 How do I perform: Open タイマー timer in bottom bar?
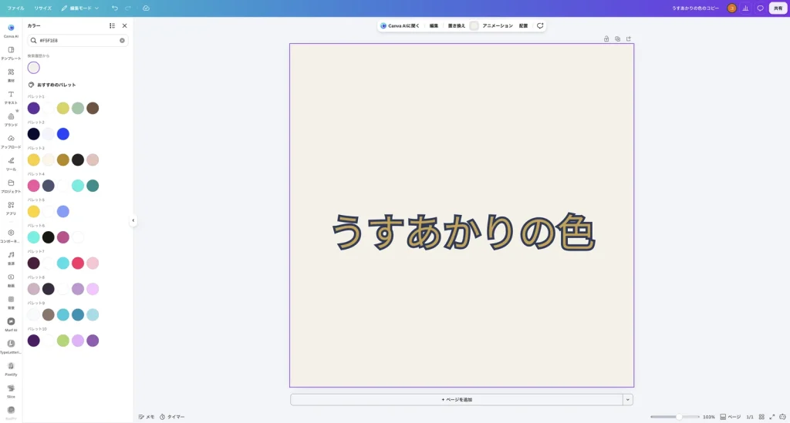172,417
